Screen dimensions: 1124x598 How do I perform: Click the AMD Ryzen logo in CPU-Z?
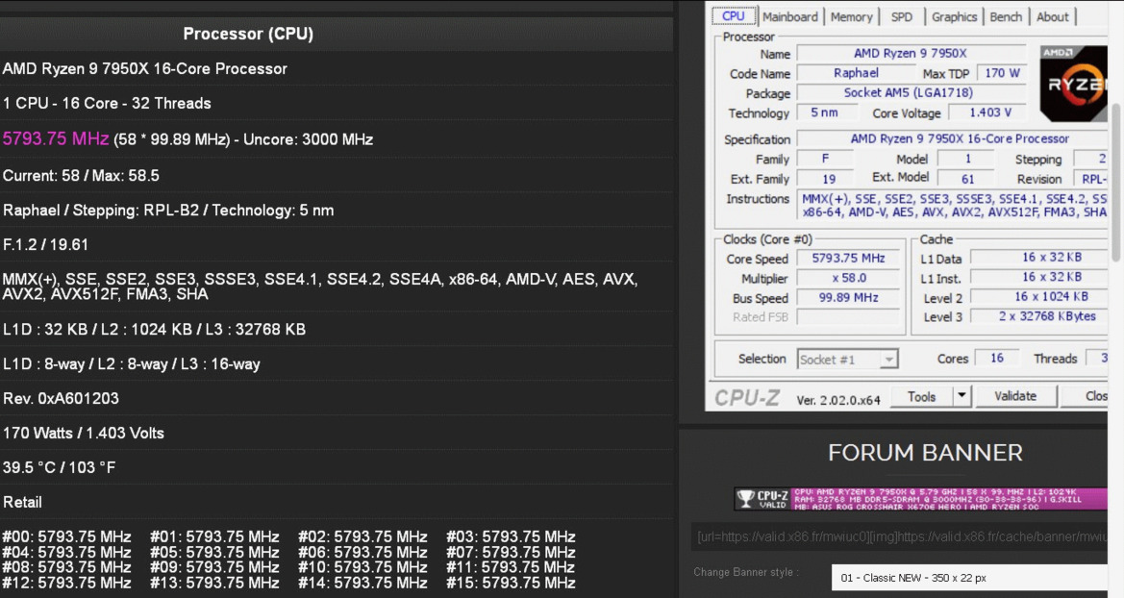(1073, 84)
